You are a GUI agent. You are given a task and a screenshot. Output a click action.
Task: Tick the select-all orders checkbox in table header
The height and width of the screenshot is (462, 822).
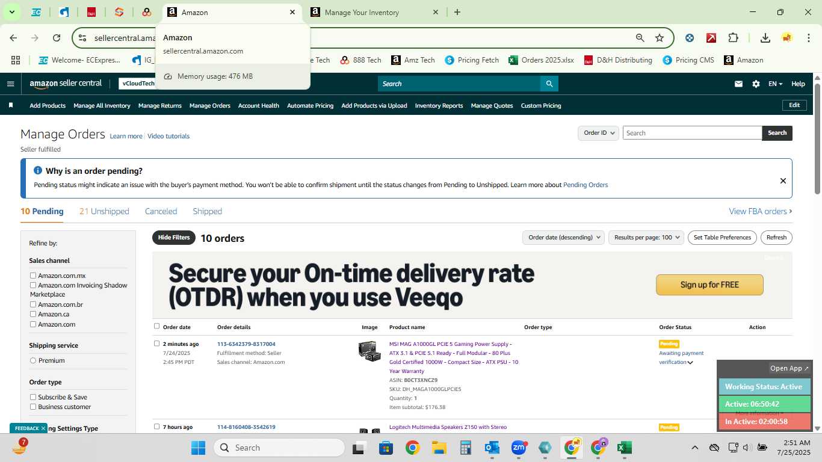click(156, 326)
